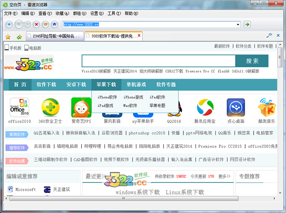
Task: Open 爱奇艺PPS app icon
Action: (81, 108)
